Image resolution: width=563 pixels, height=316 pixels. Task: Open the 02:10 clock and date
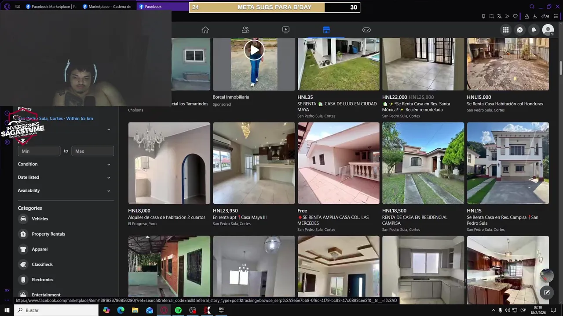click(x=538, y=310)
